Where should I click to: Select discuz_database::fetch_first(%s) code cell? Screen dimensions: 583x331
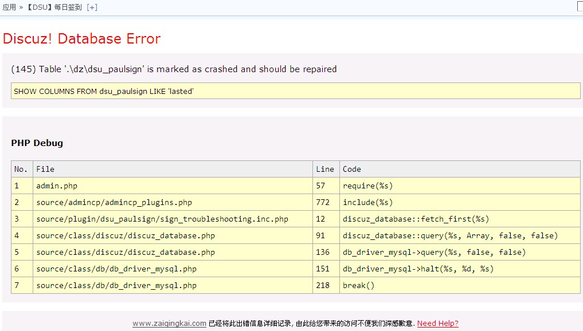coord(460,219)
